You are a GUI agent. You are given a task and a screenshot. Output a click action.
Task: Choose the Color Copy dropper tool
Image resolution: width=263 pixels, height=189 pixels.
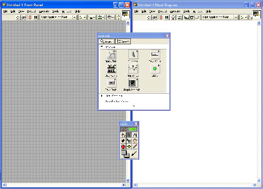point(135,146)
